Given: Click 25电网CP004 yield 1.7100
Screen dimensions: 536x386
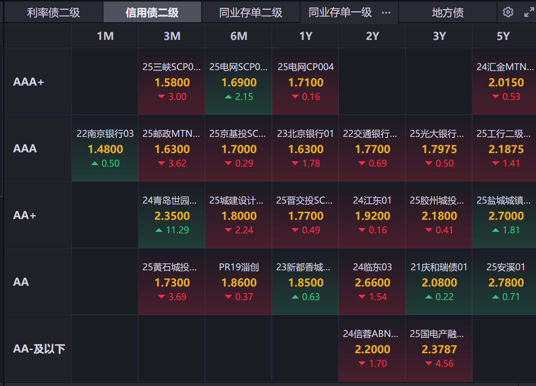Looking at the screenshot, I should [306, 83].
